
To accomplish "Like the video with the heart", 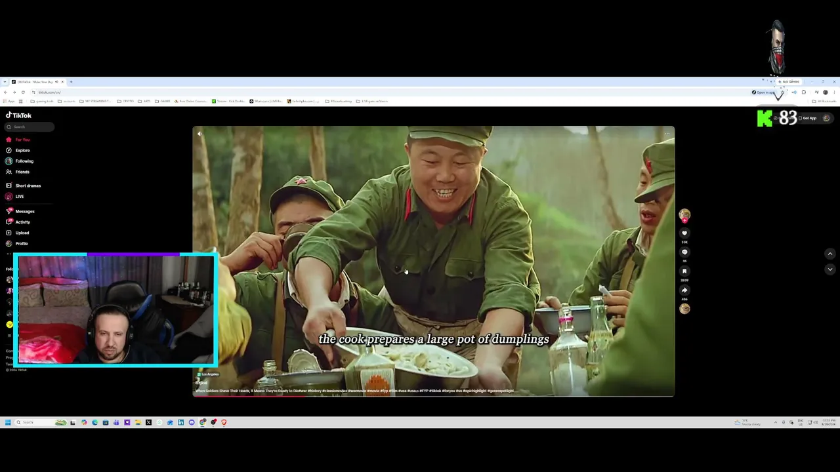I will [x=684, y=233].
